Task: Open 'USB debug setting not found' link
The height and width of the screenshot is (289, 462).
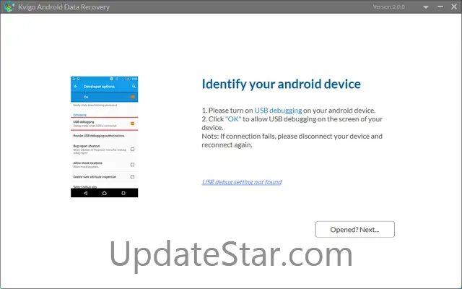Action: pyautogui.click(x=242, y=182)
